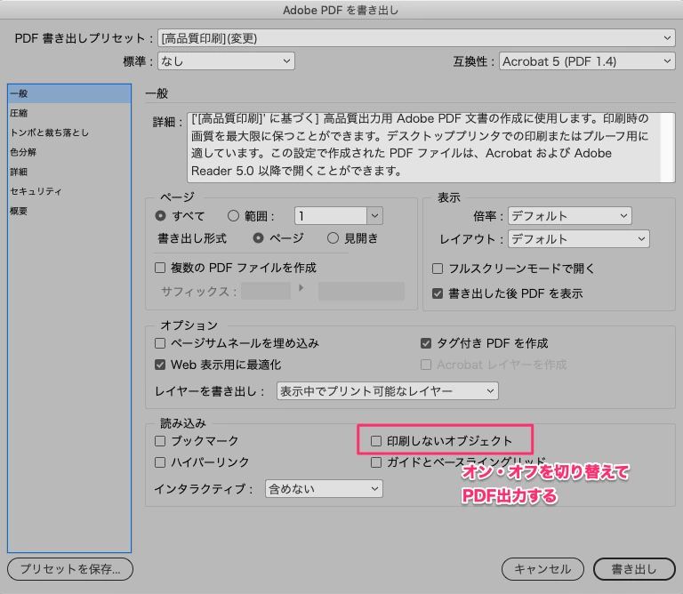Viewport: 683px width, 594px height.
Task: Enable フルスクリーンモードで開く checkbox
Action: 438,269
